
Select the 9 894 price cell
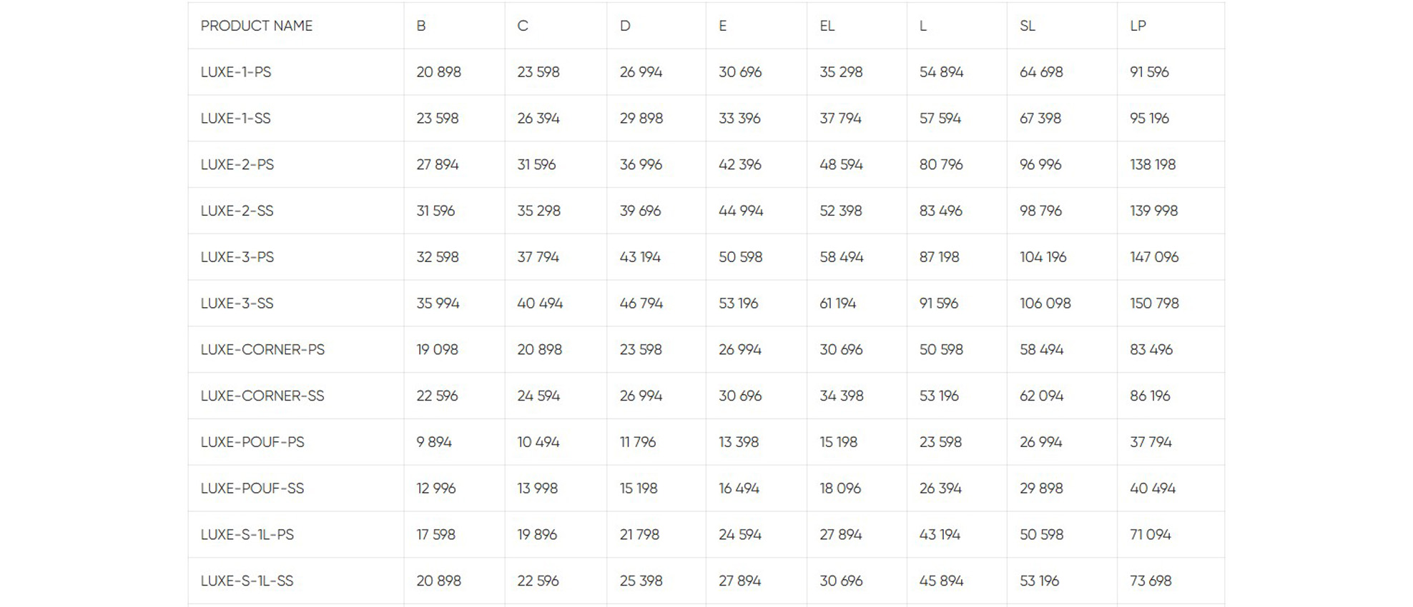coord(434,442)
